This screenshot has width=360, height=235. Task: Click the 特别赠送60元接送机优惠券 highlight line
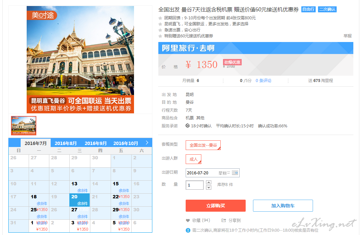[188, 36]
